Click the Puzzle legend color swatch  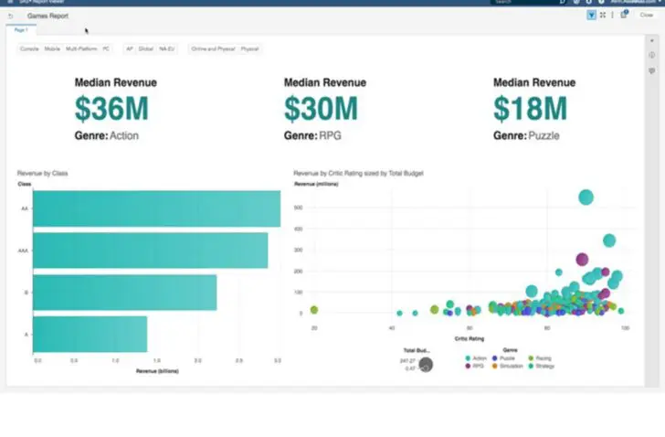pos(494,358)
